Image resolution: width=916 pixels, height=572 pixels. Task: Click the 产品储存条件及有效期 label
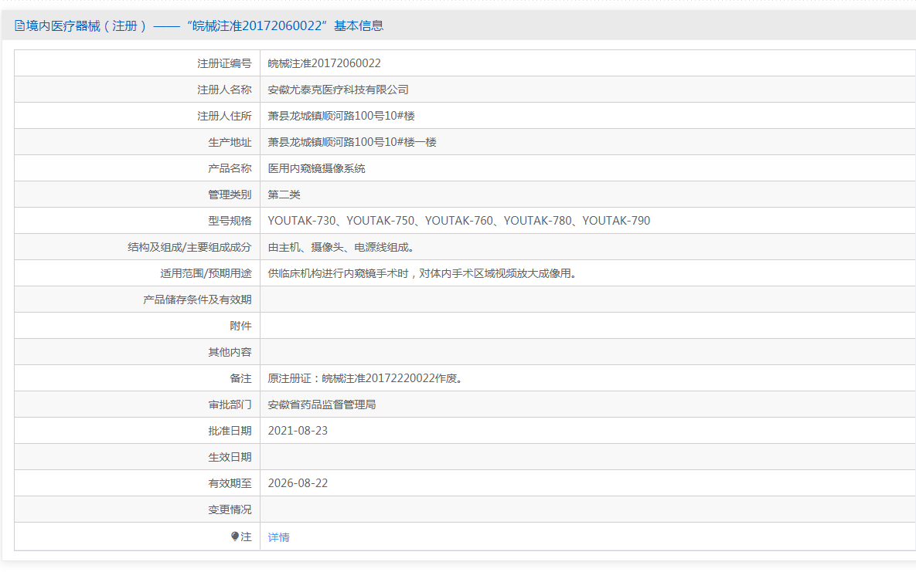point(197,300)
